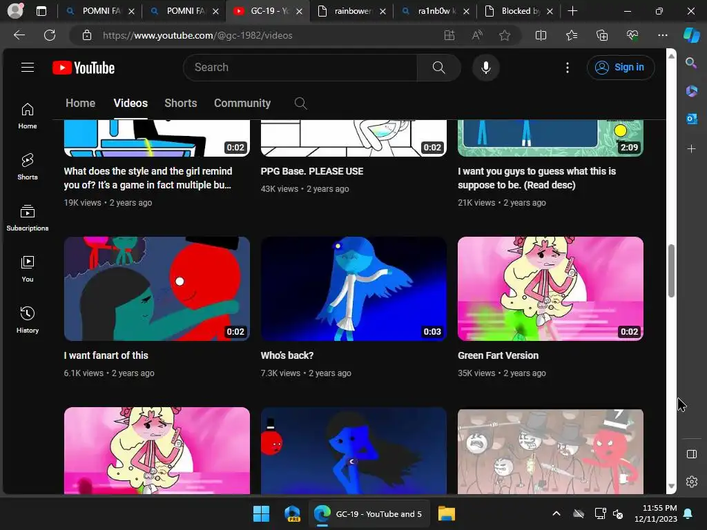
Task: View site information lock icon
Action: click(x=86, y=35)
